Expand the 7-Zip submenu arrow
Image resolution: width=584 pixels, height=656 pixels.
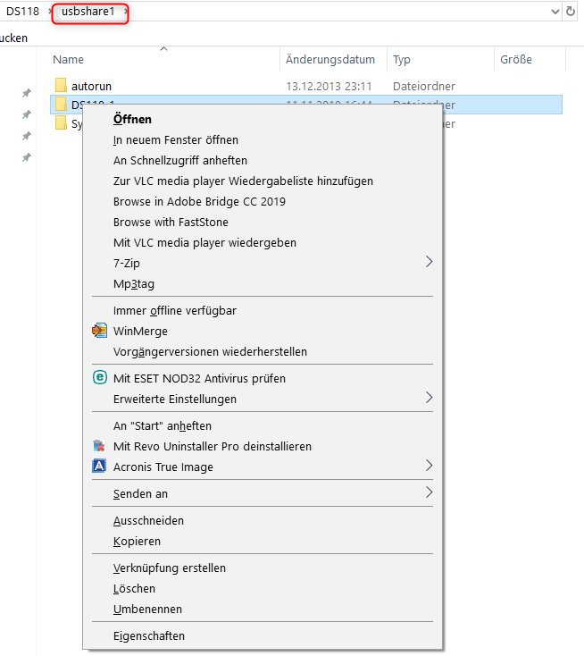[429, 262]
